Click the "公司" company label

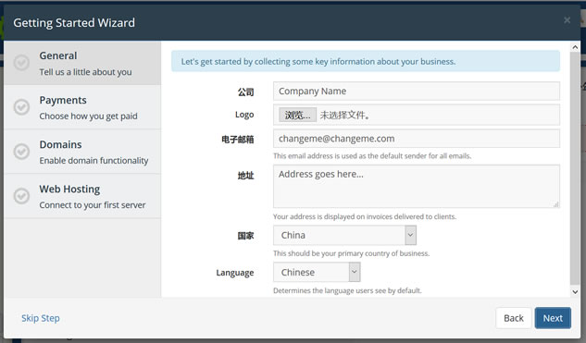(245, 92)
